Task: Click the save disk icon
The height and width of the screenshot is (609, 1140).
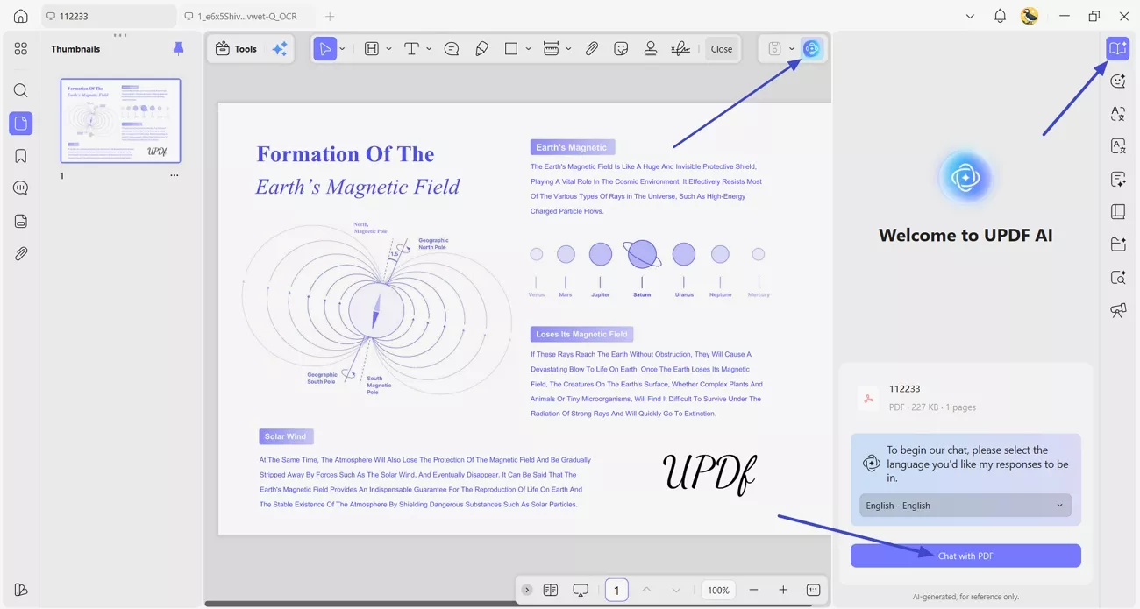Action: coord(774,49)
